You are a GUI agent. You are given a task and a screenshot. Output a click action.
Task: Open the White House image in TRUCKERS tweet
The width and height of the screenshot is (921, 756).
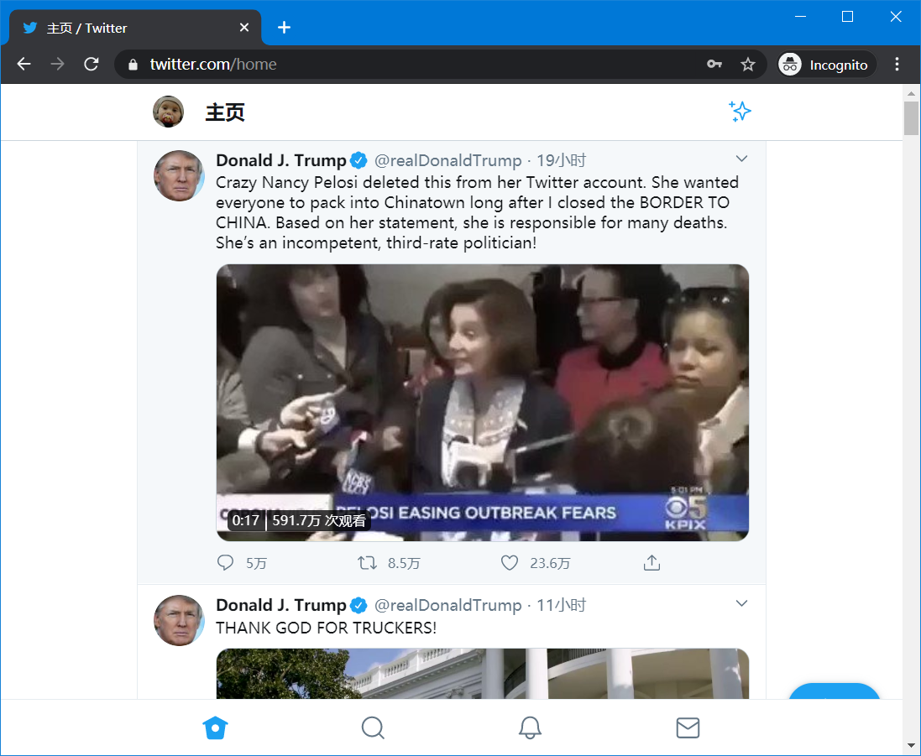click(x=483, y=674)
